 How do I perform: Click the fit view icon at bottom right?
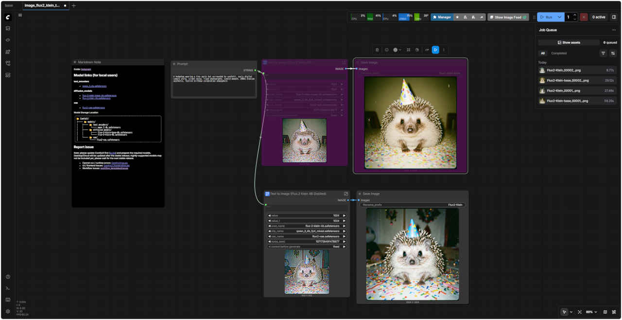point(580,312)
